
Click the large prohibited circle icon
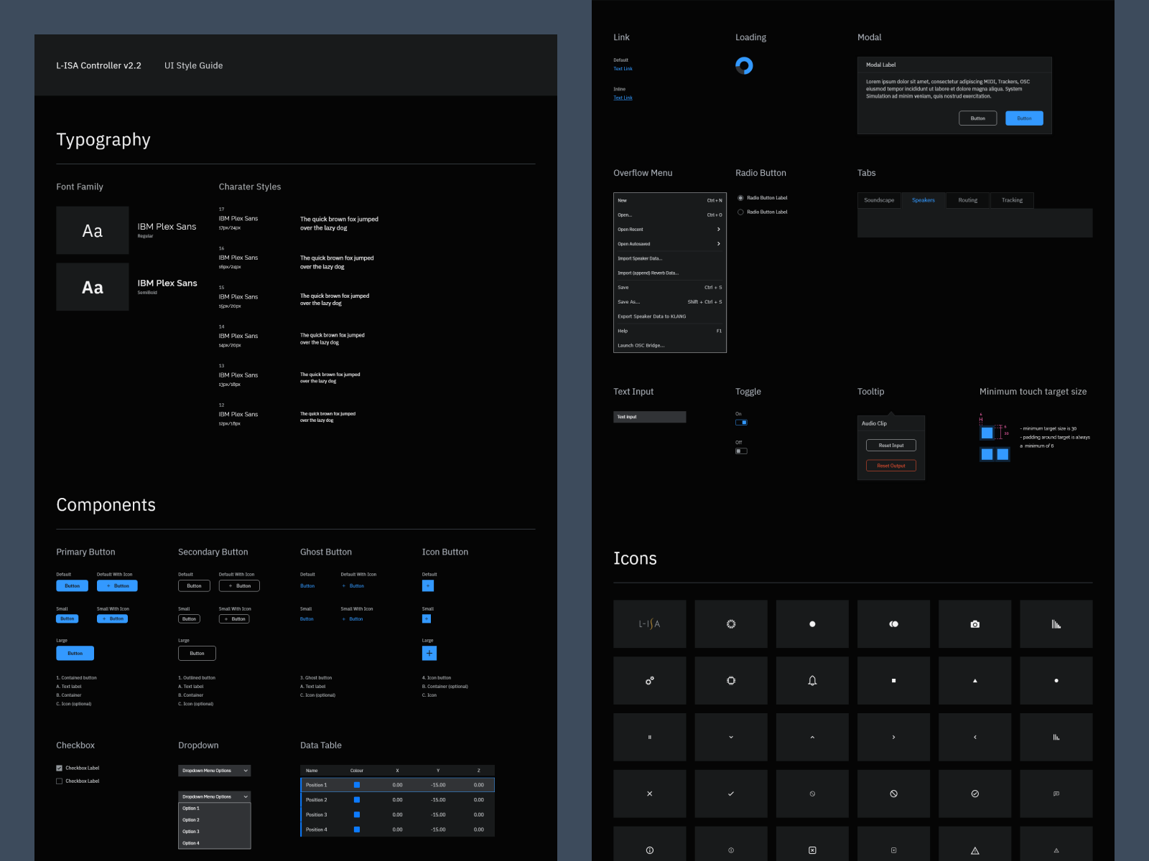pos(893,794)
